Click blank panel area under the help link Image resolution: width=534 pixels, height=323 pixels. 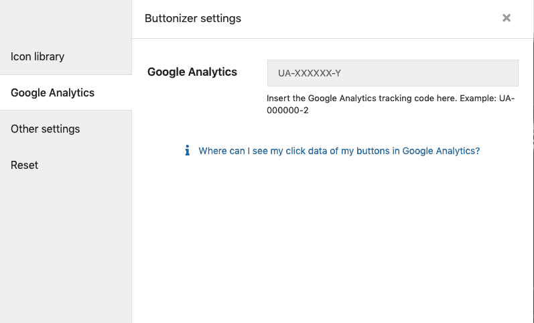(332, 239)
